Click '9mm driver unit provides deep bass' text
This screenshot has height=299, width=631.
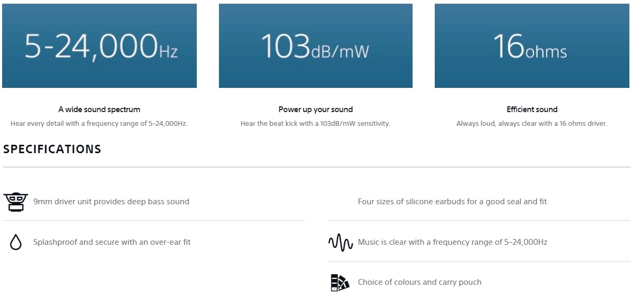click(111, 202)
